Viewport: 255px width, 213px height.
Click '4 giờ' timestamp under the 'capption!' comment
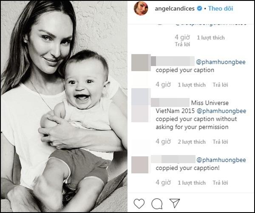coord(163,182)
